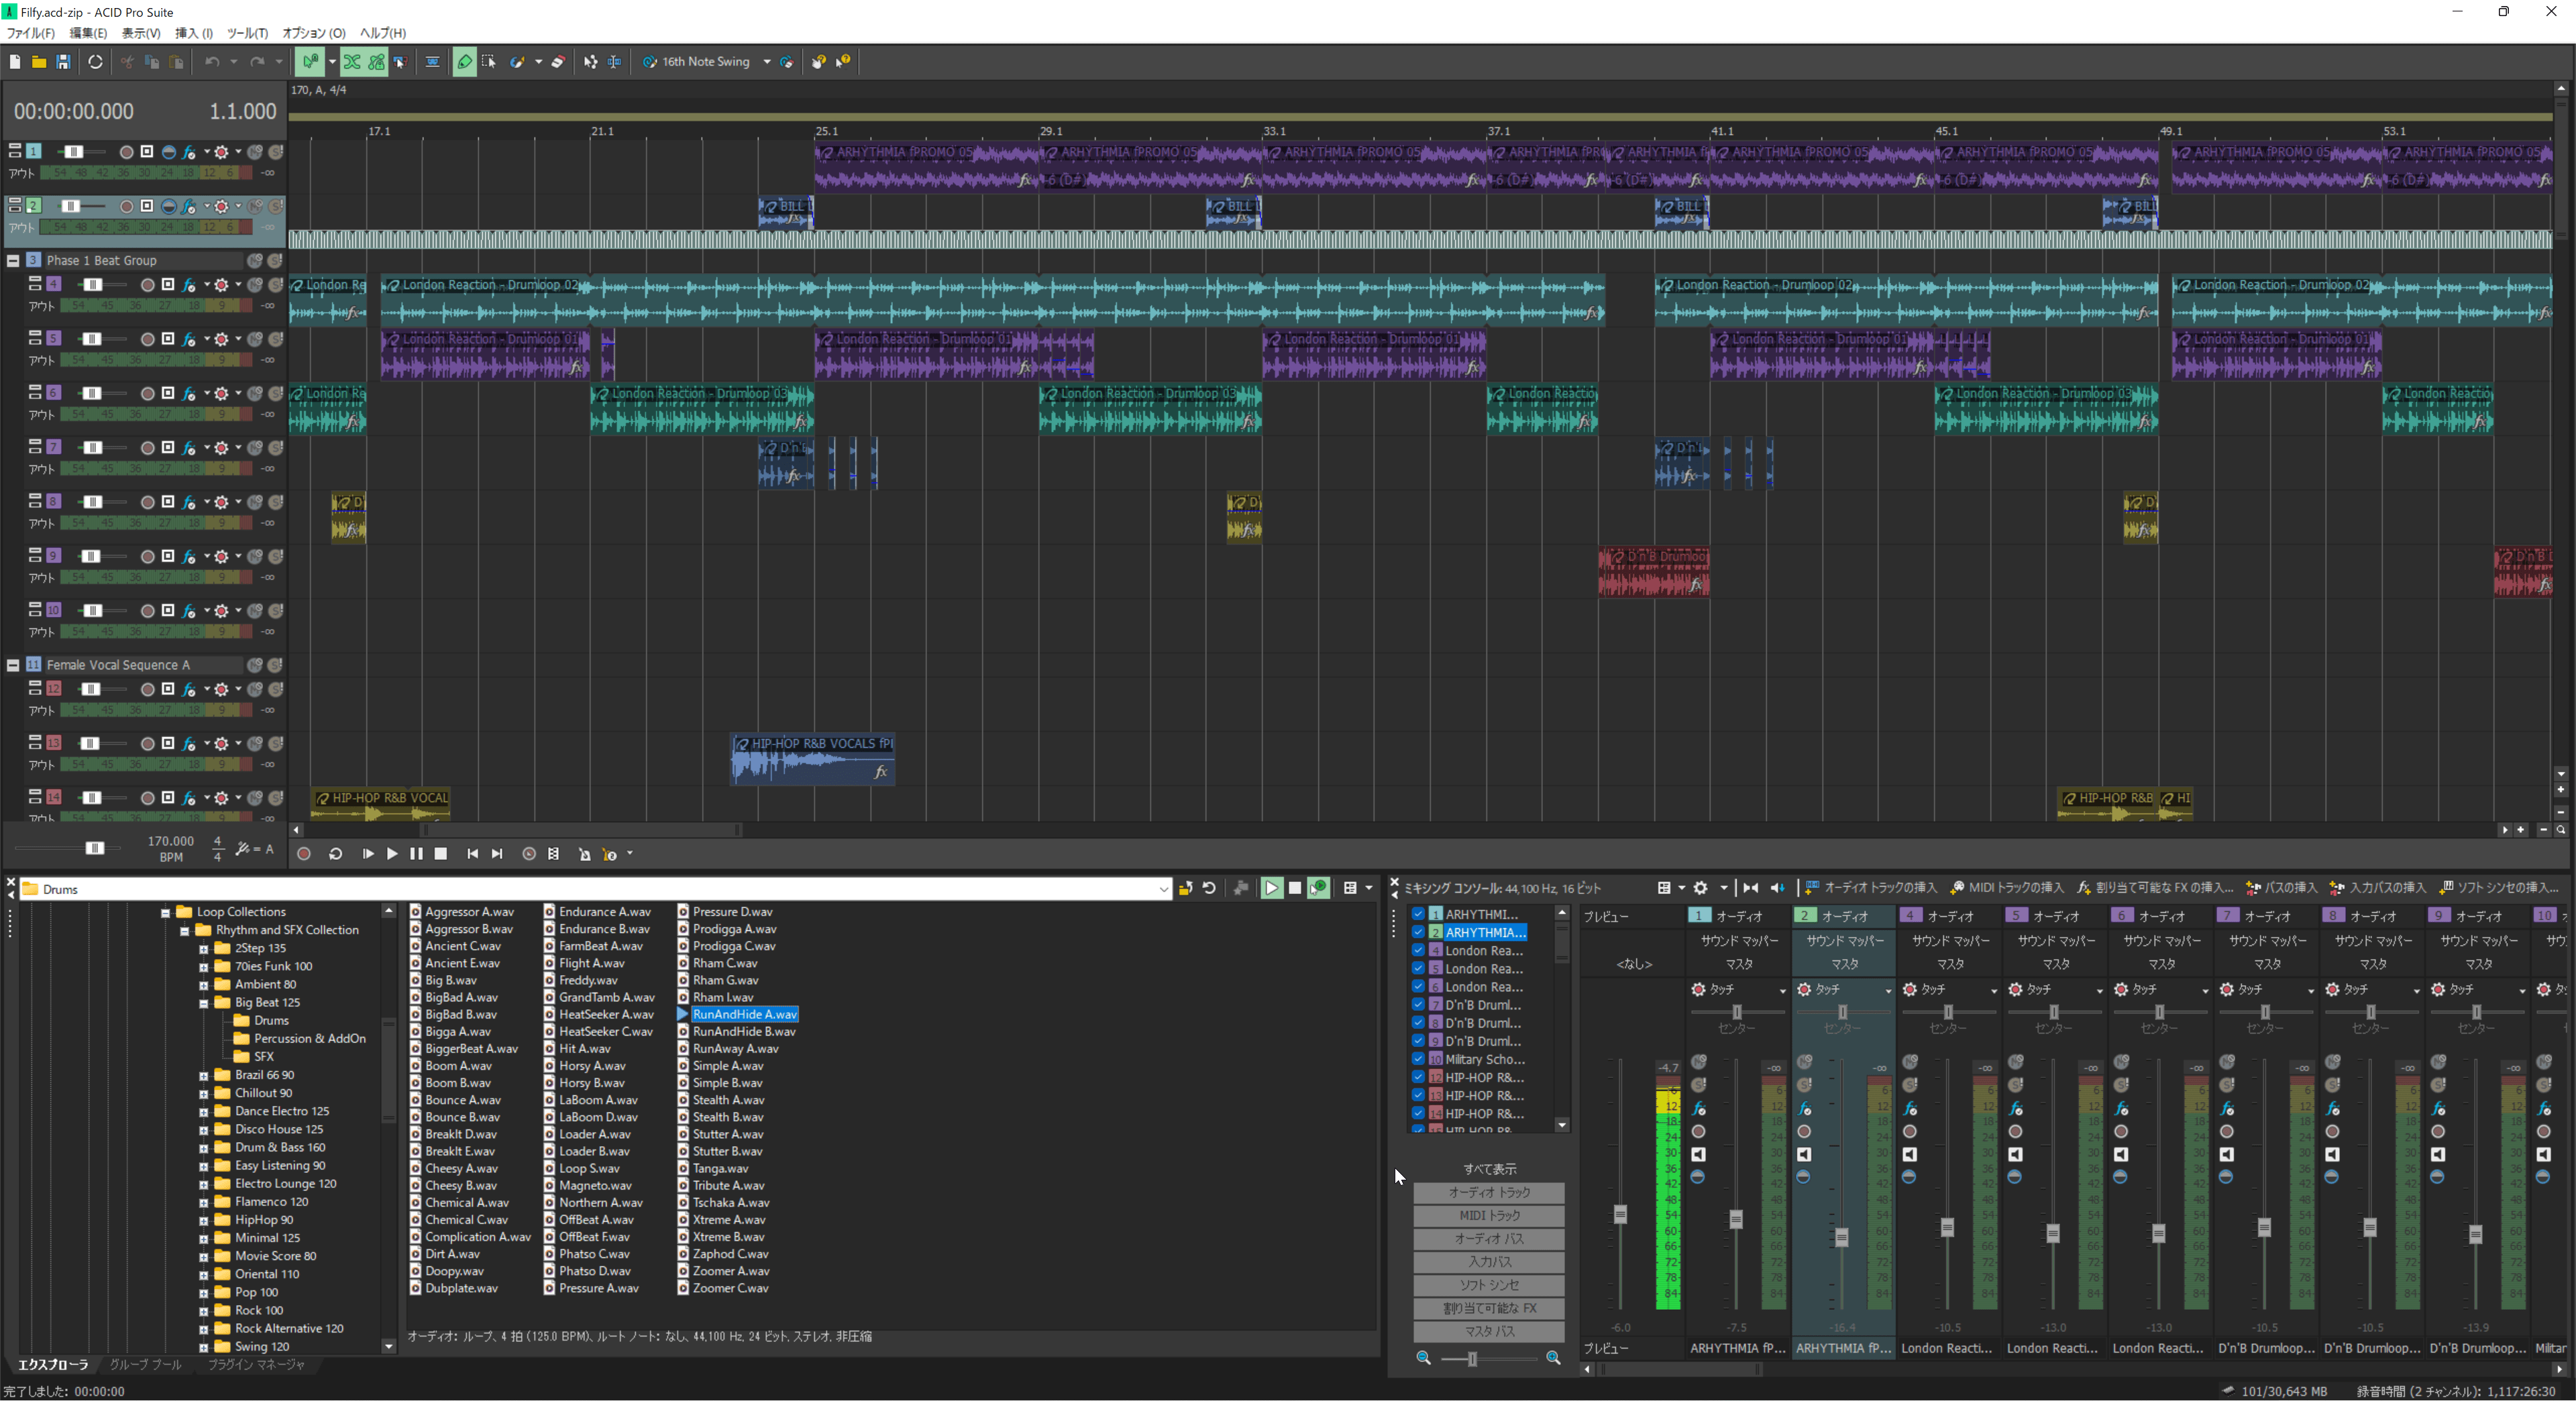Click the マスタ バス filter button
The image size is (2576, 1401).
tap(1488, 1331)
